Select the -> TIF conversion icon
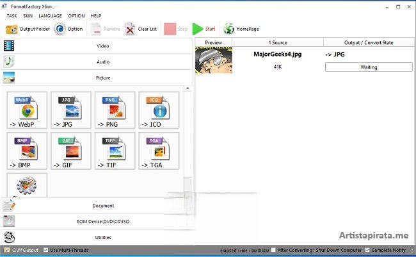416x257 pixels. [x=115, y=151]
